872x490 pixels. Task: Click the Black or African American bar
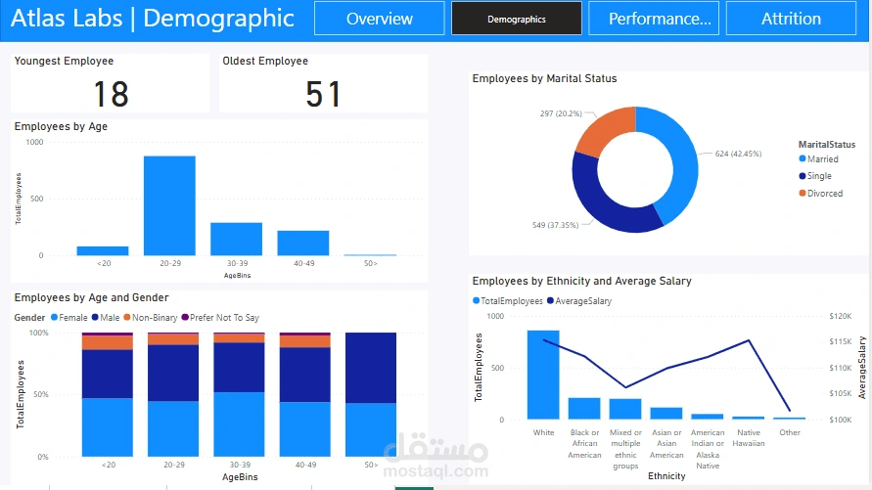click(x=584, y=409)
